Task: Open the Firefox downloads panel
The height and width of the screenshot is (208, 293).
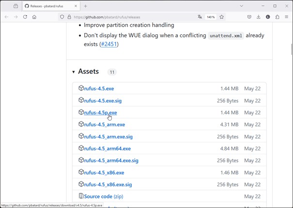Action: click(x=259, y=17)
